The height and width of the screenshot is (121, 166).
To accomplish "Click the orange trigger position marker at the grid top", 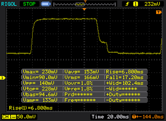I will pos(84,9).
